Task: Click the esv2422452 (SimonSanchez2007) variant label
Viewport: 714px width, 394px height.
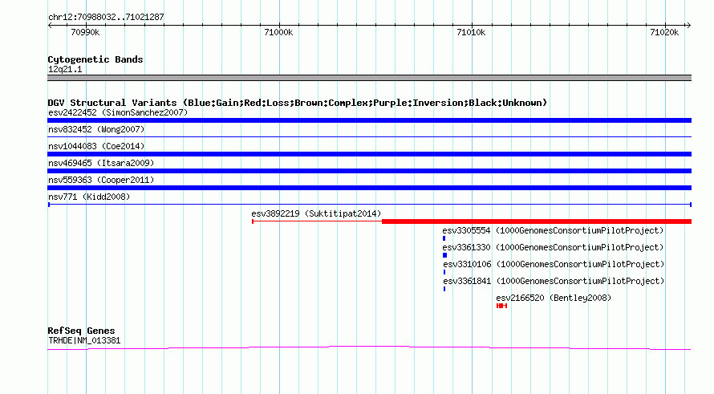Action: tap(118, 112)
